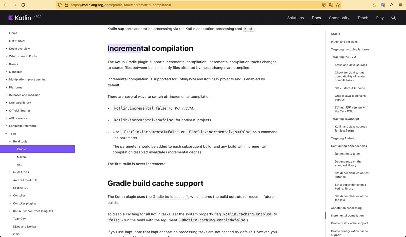
Task: Click the shield tracking protection icon
Action: tap(60, 5)
